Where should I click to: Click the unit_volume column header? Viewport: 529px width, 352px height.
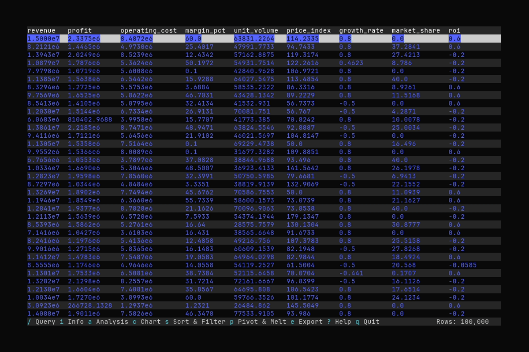coord(255,30)
